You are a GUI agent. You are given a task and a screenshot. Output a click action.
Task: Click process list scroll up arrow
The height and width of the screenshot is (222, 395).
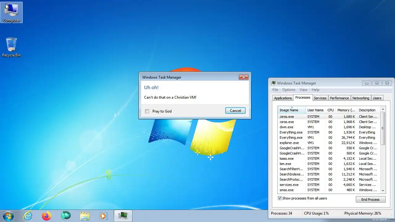pyautogui.click(x=383, y=109)
